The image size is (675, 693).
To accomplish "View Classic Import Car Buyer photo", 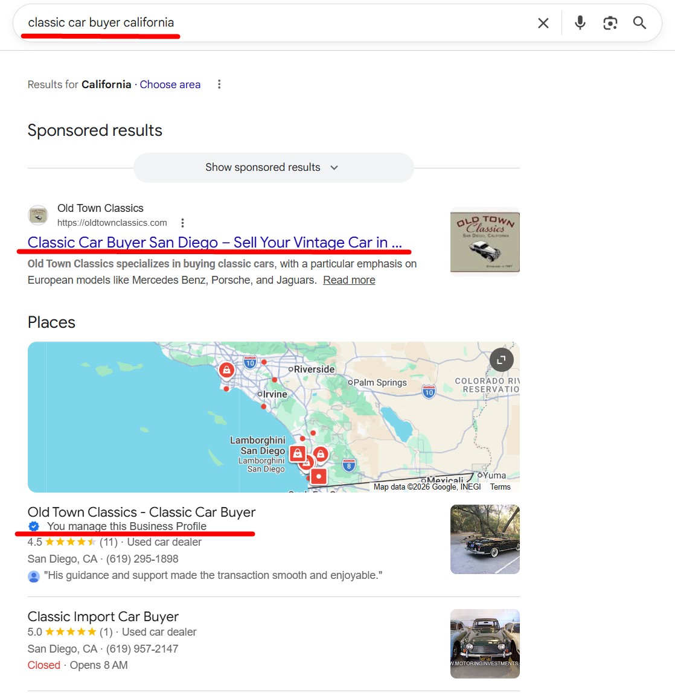I will [485, 643].
